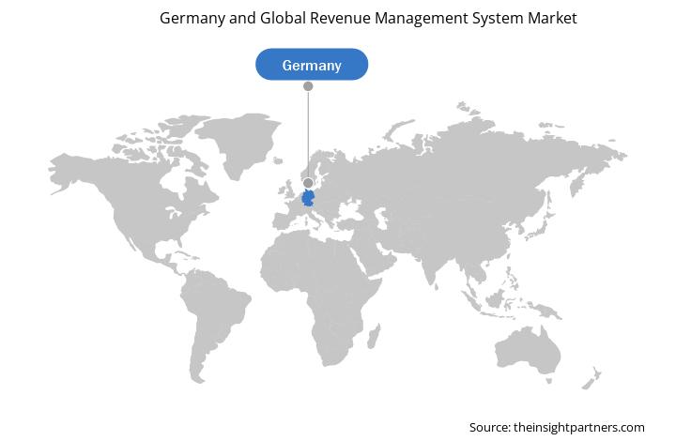
Task: Click the blue Germany label pill
Action: (312, 65)
